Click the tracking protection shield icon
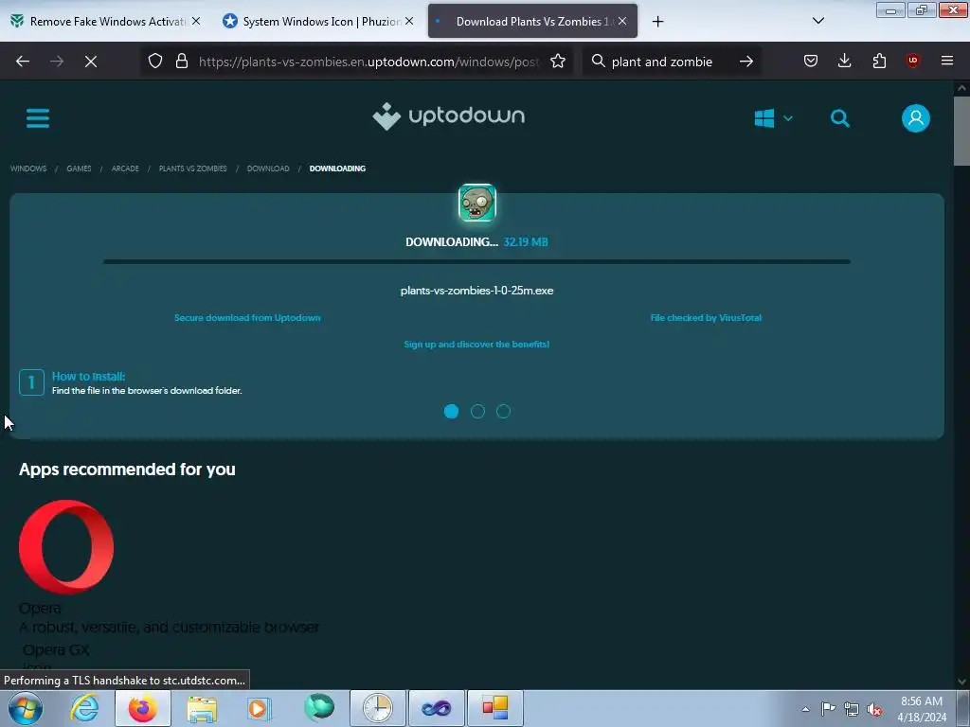This screenshot has width=970, height=727. [x=155, y=62]
